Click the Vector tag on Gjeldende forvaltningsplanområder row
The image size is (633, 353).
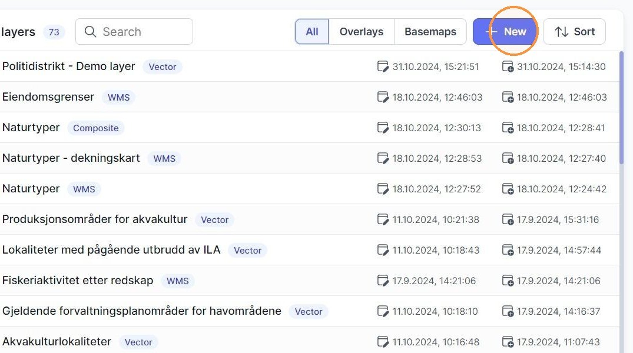click(309, 311)
